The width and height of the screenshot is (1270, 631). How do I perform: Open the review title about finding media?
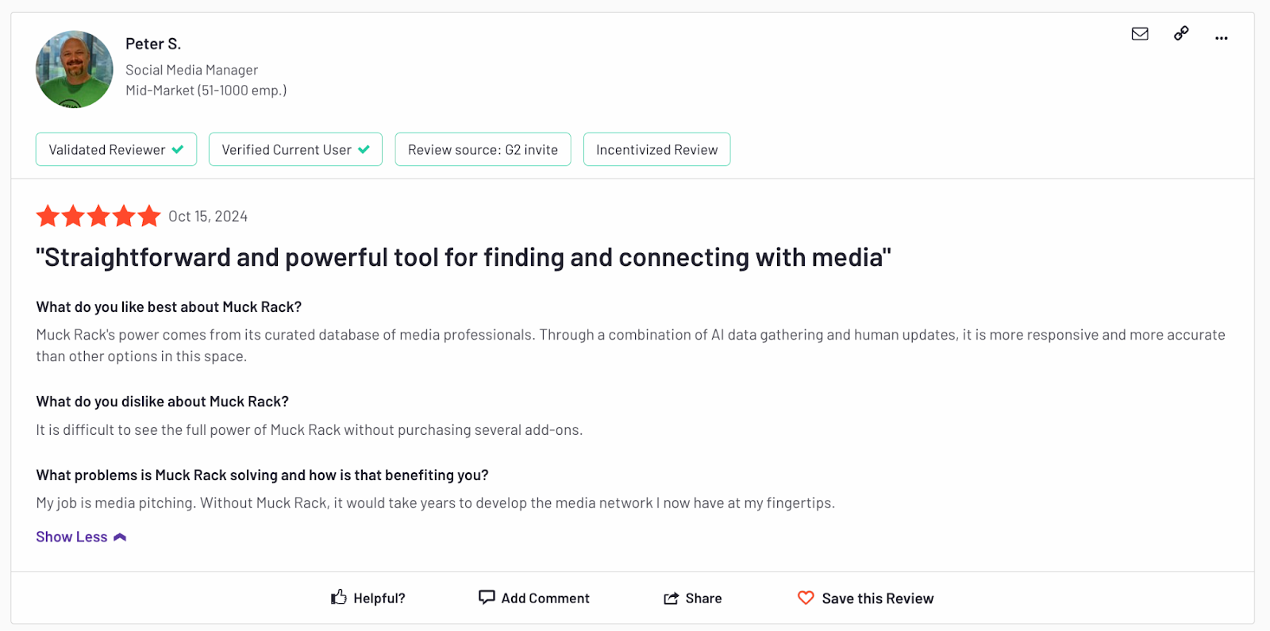coord(464,257)
